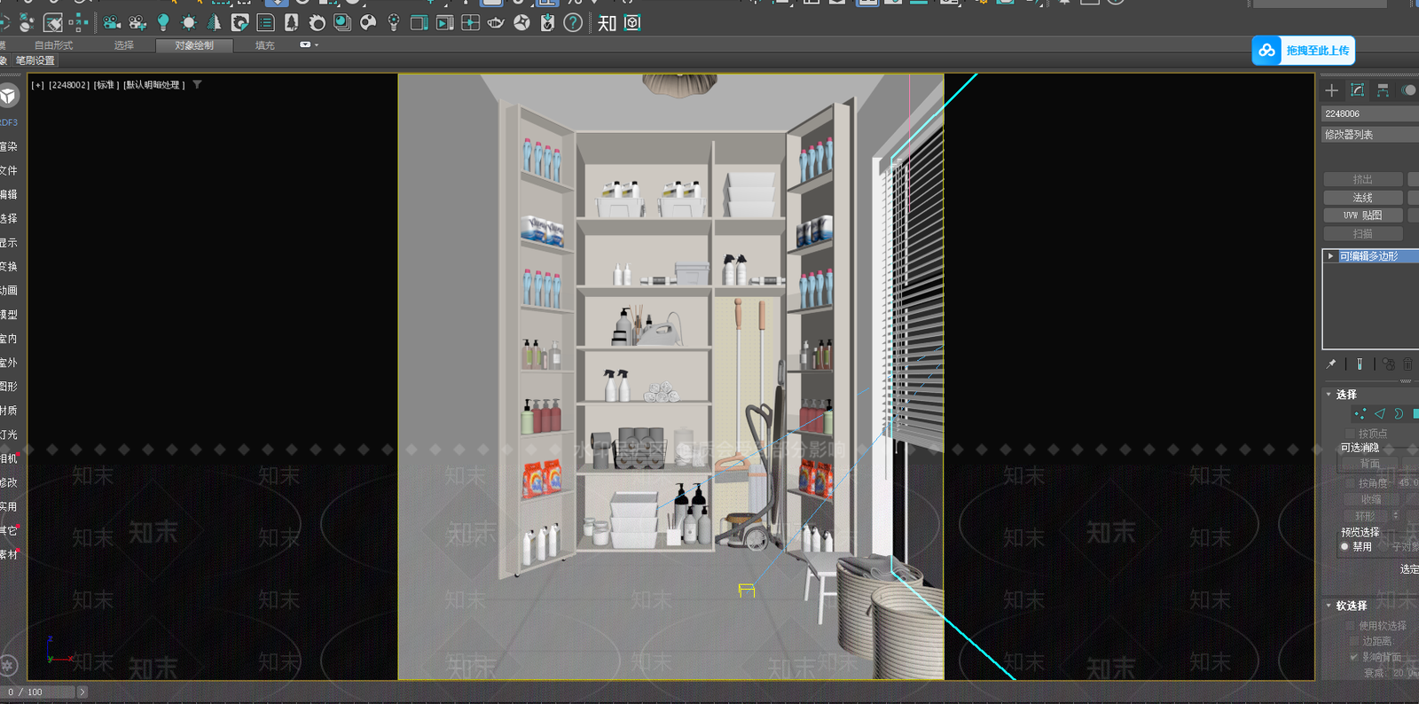Select Vertex sub-object level icon
The width and height of the screenshot is (1419, 704).
tap(1360, 414)
